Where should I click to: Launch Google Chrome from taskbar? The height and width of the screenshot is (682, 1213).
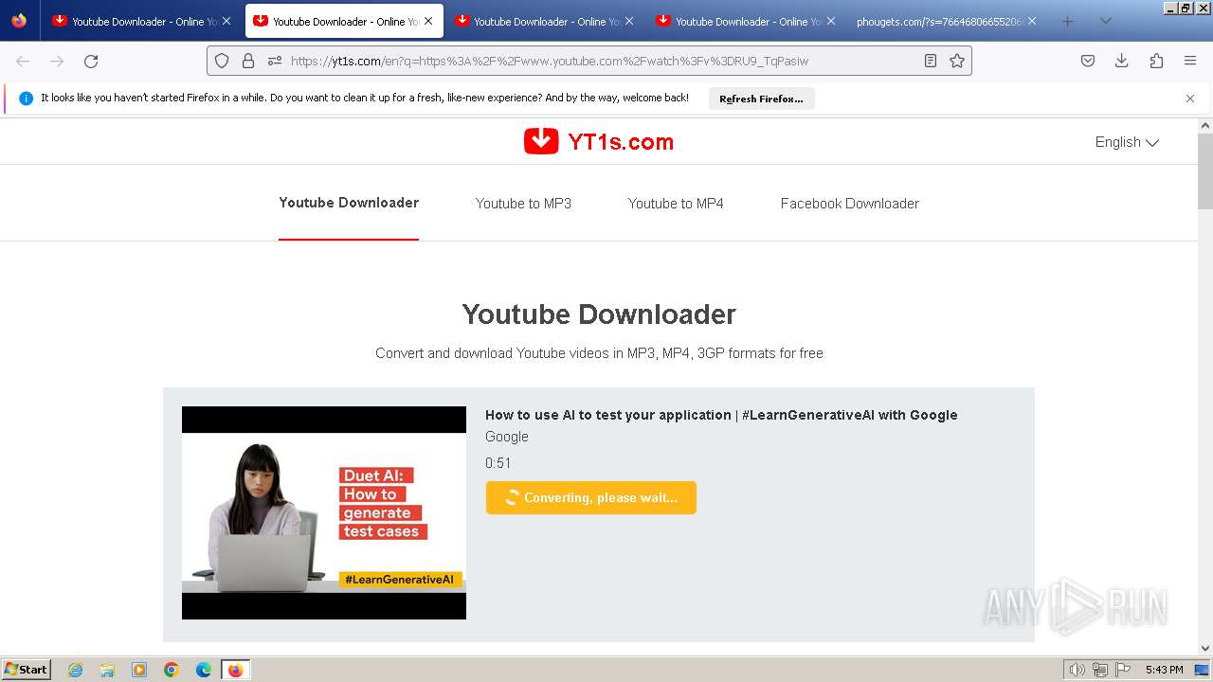172,670
